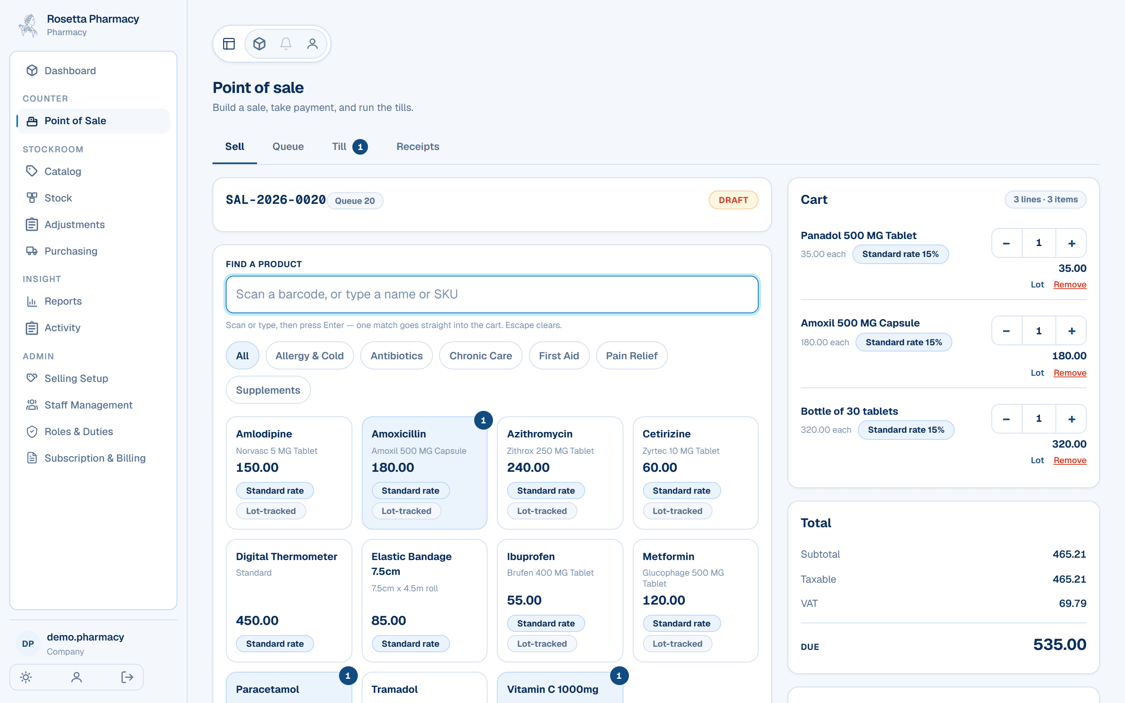
Task: Open notifications bell
Action: coord(286,44)
